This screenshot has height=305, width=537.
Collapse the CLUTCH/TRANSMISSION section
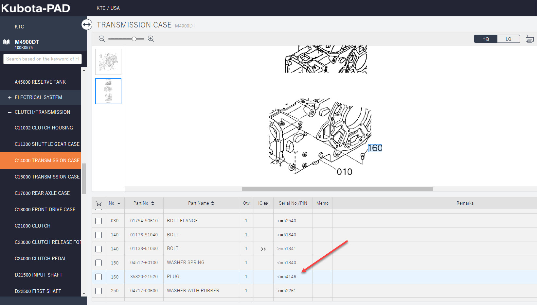click(10, 112)
